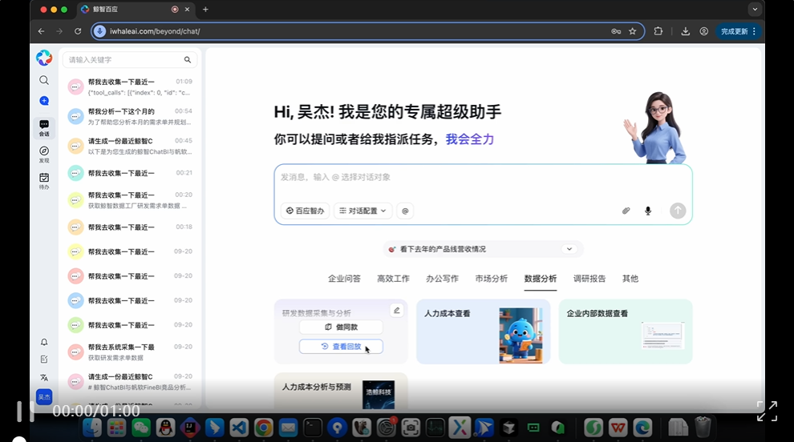The height and width of the screenshot is (442, 794).
Task: Open the chat timestamped 00:18
Action: pyautogui.click(x=130, y=227)
